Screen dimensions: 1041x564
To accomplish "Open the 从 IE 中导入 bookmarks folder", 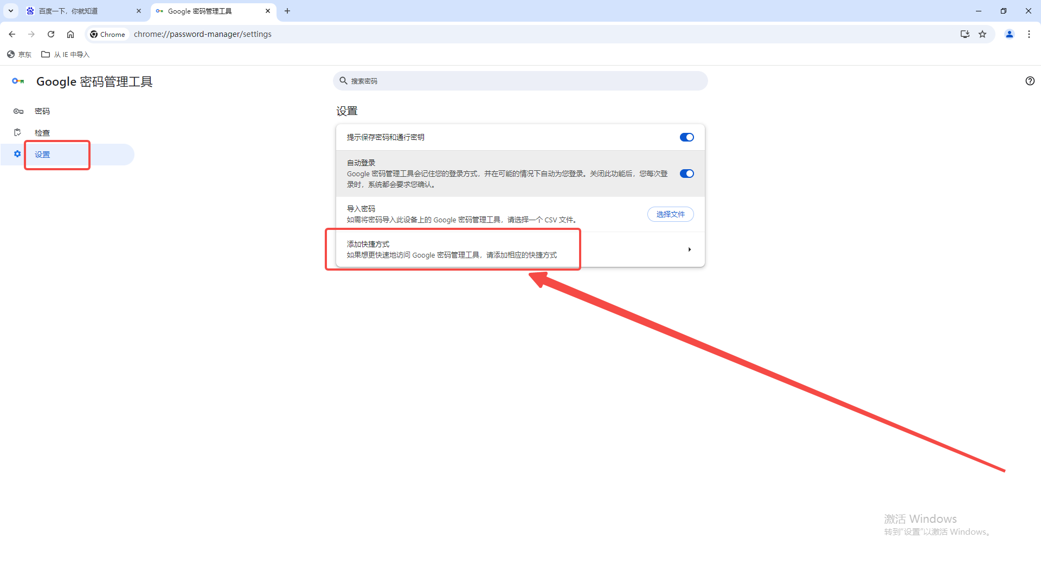I will point(66,54).
